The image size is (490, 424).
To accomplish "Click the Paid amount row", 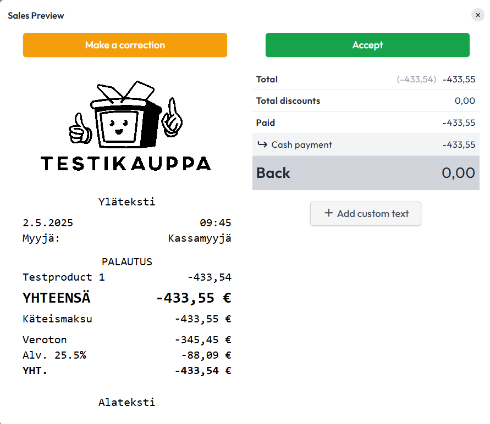I will [366, 122].
